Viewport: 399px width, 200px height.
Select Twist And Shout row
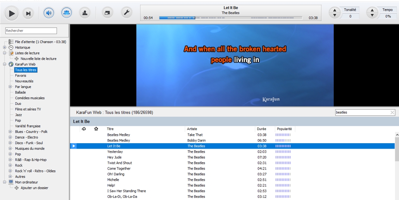coord(232,163)
